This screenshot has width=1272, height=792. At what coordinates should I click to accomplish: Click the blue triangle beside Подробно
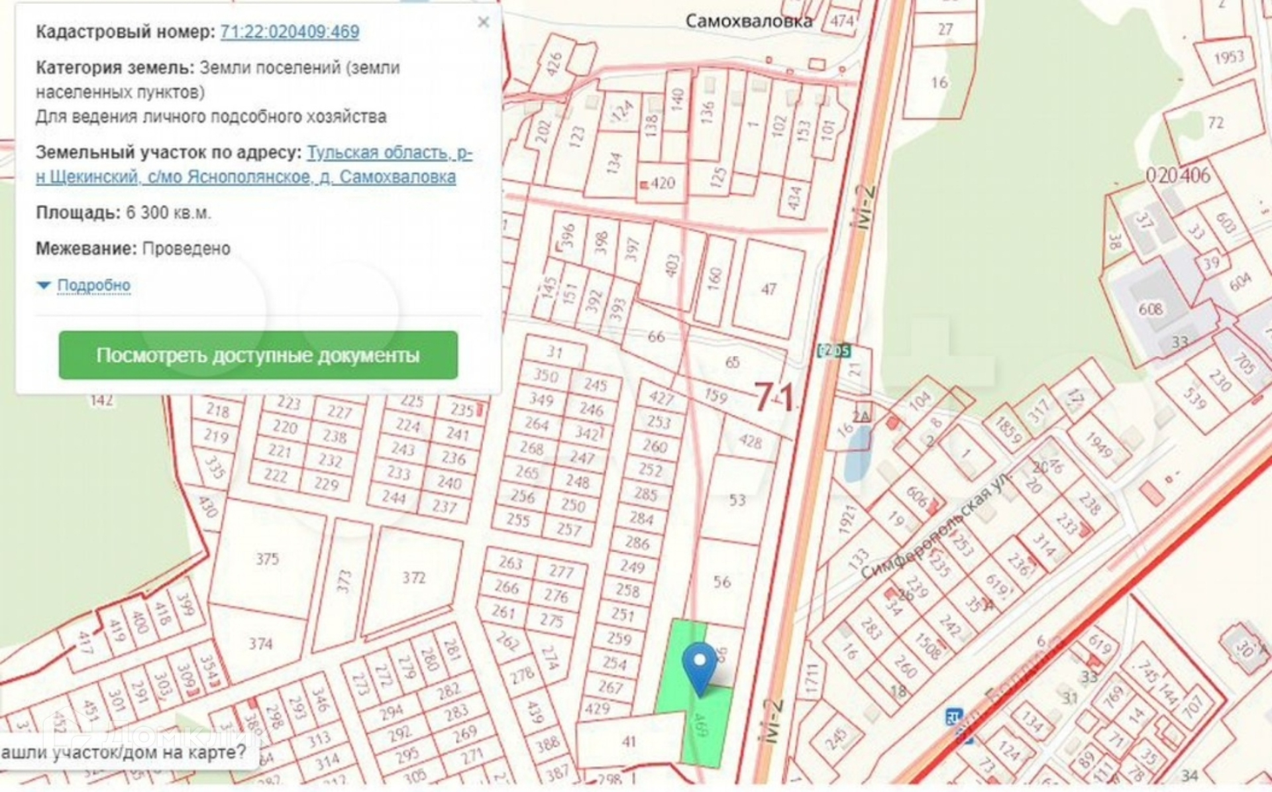(x=44, y=285)
